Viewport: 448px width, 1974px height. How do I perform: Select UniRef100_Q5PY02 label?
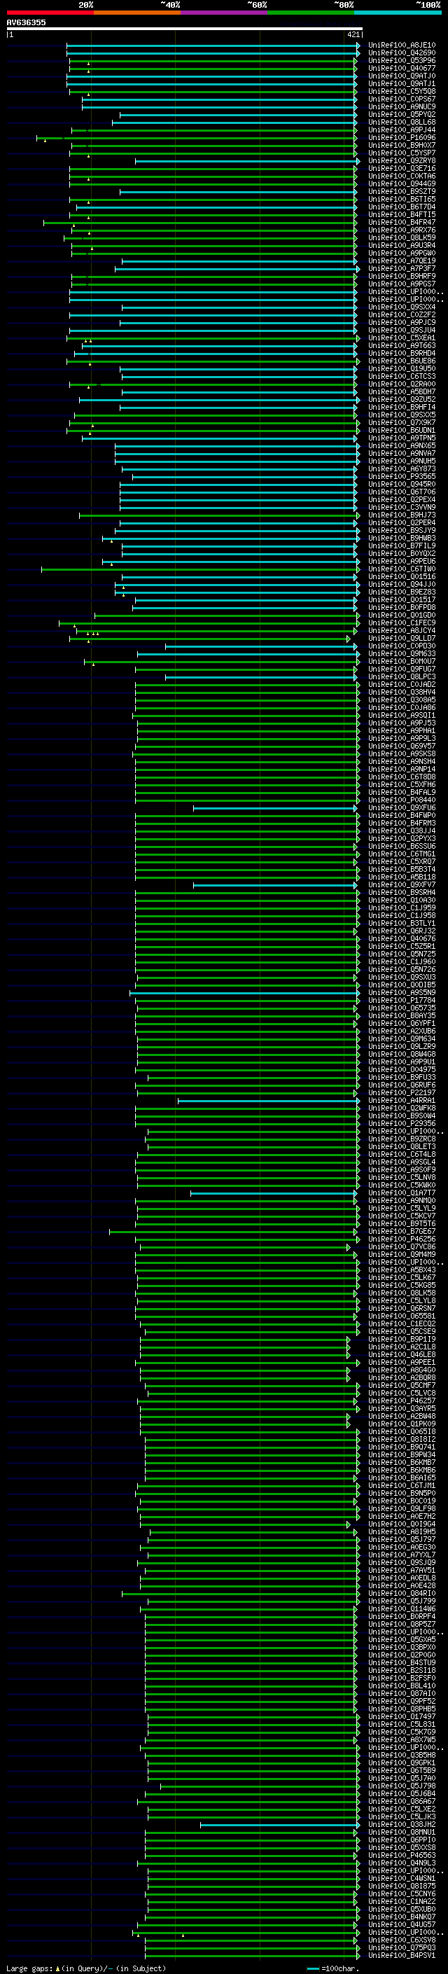point(401,114)
